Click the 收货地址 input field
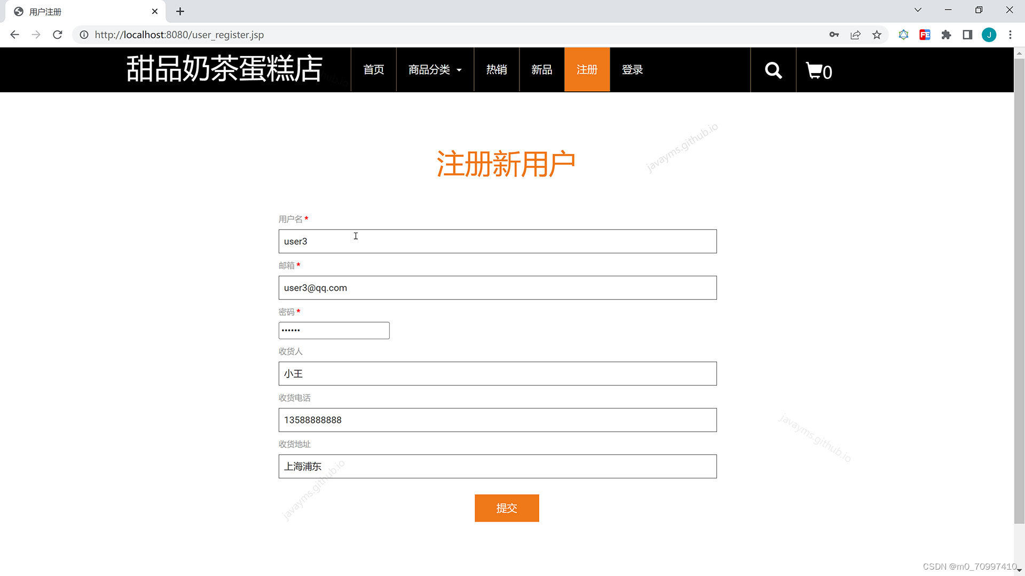This screenshot has height=576, width=1025. (497, 467)
